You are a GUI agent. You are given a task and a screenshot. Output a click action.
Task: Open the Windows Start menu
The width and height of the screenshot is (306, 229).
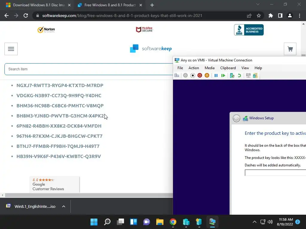[x=94, y=222]
